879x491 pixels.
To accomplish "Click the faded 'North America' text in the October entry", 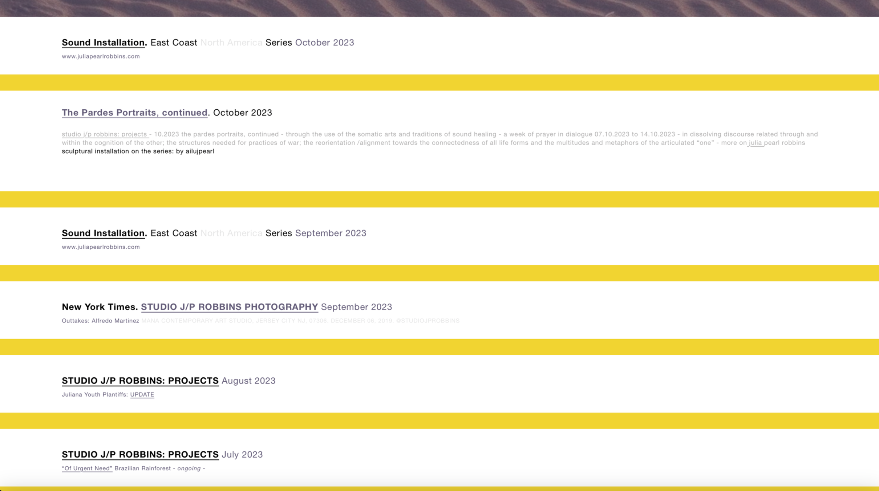I will pyautogui.click(x=231, y=42).
